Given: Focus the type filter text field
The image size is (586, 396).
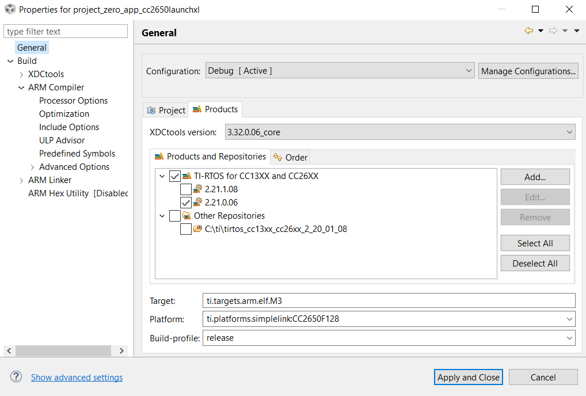Looking at the screenshot, I should [x=66, y=32].
